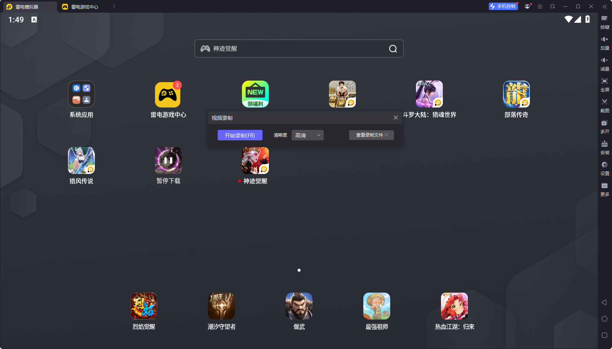The height and width of the screenshot is (349, 612).
Task: Resume the 暂停下载 paused download icon
Action: (168, 161)
